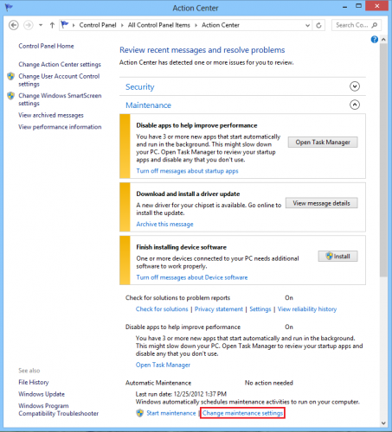Click the Install button
This screenshot has height=432, width=392.
[x=337, y=256]
